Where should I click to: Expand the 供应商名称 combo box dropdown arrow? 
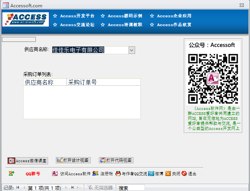[x=132, y=50]
